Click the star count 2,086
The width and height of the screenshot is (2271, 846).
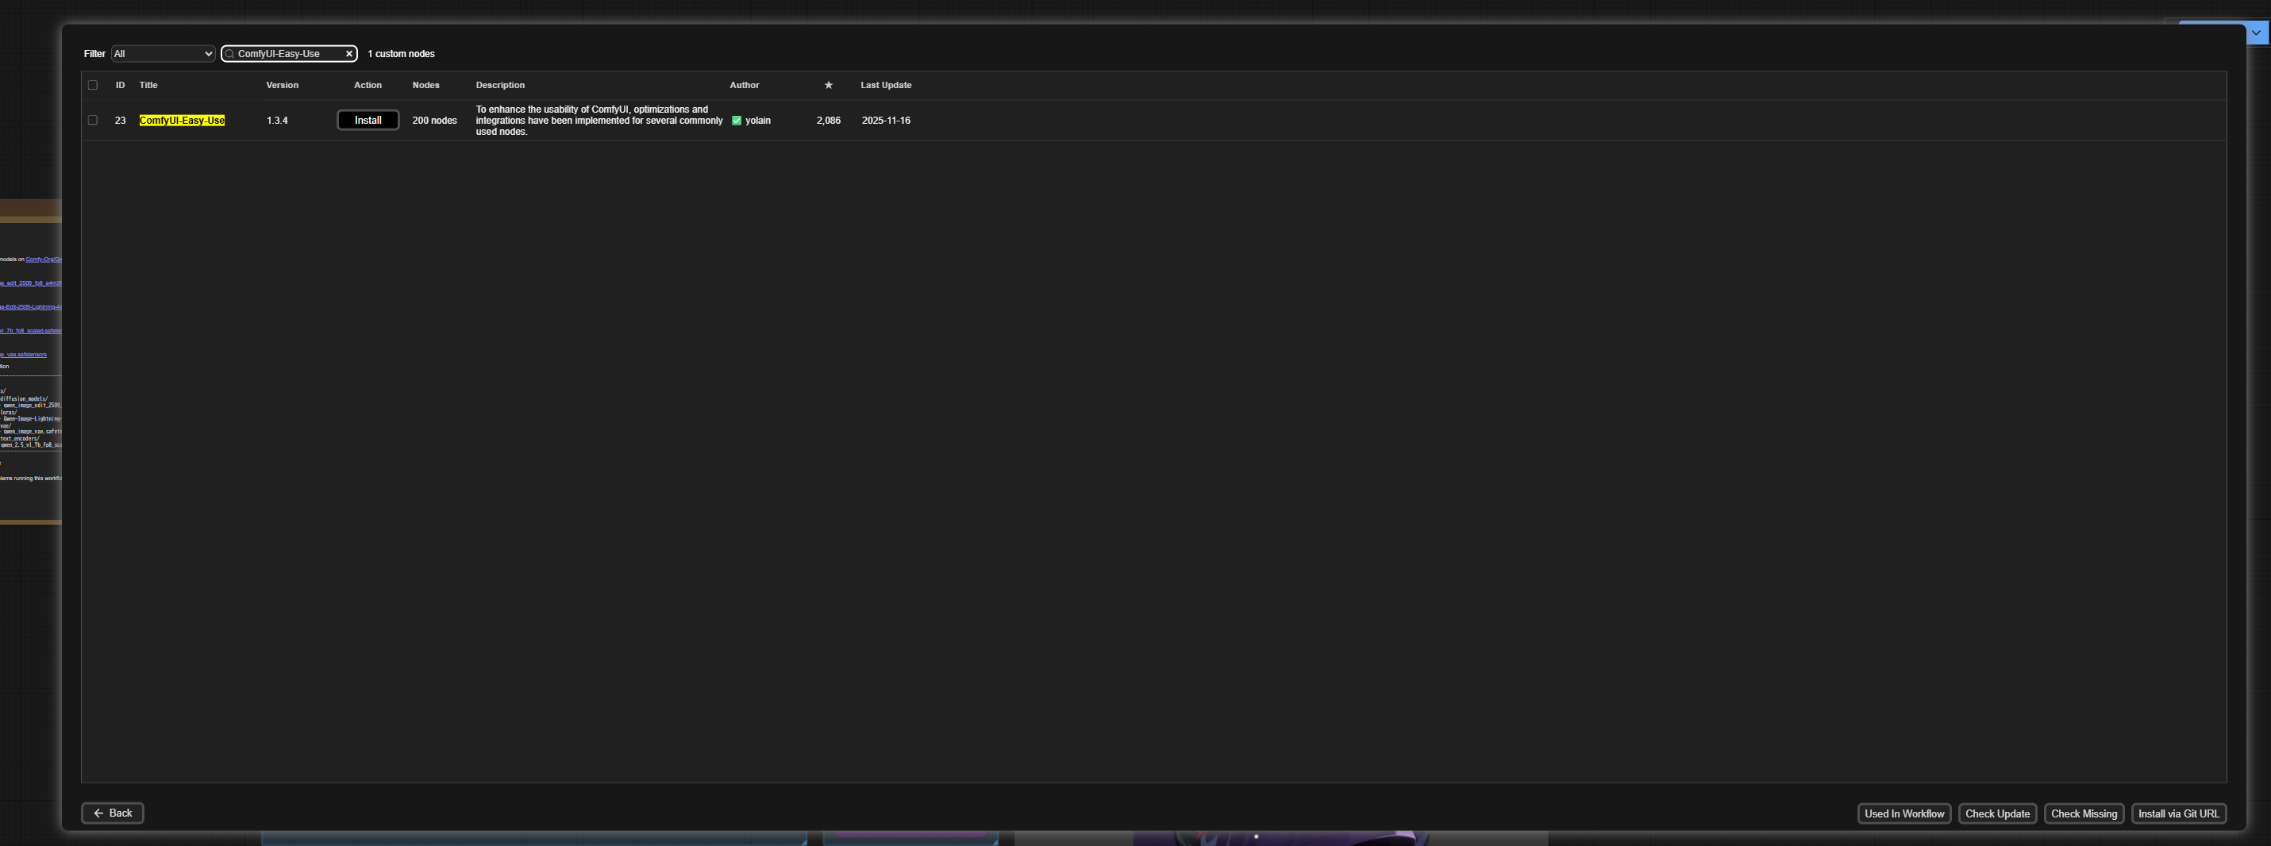coord(828,121)
